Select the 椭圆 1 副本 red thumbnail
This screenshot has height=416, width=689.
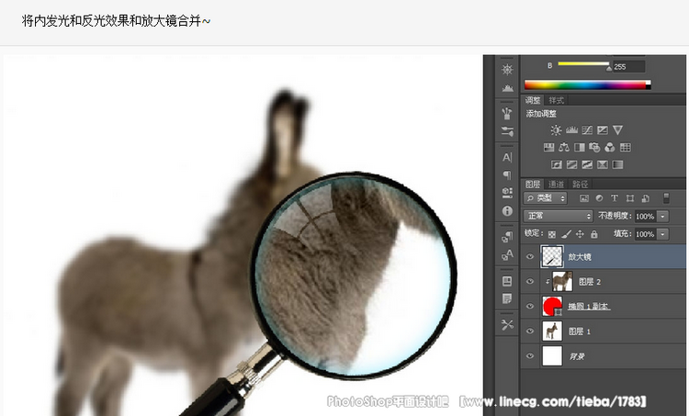(552, 306)
